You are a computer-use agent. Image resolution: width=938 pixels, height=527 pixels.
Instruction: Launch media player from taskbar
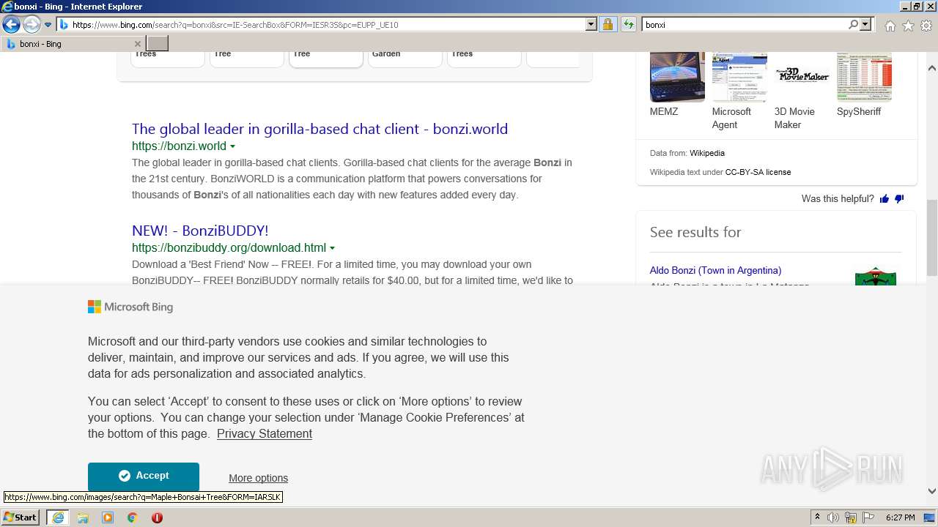(x=108, y=517)
